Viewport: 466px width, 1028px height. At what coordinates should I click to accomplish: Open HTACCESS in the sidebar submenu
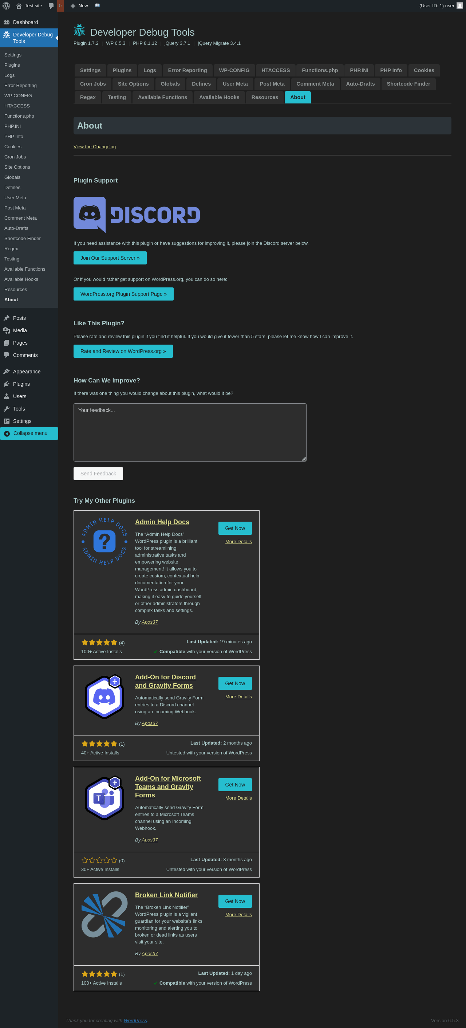tap(17, 106)
